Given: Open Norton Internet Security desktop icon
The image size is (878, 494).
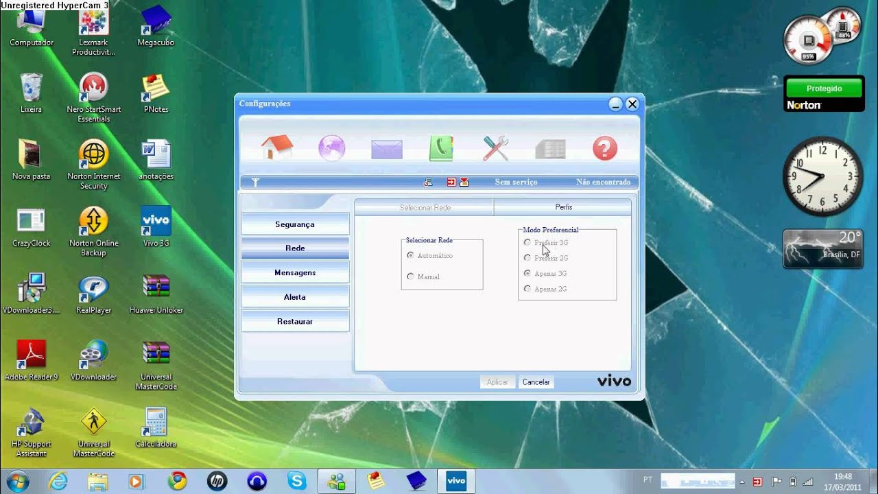Looking at the screenshot, I should pyautogui.click(x=94, y=165).
